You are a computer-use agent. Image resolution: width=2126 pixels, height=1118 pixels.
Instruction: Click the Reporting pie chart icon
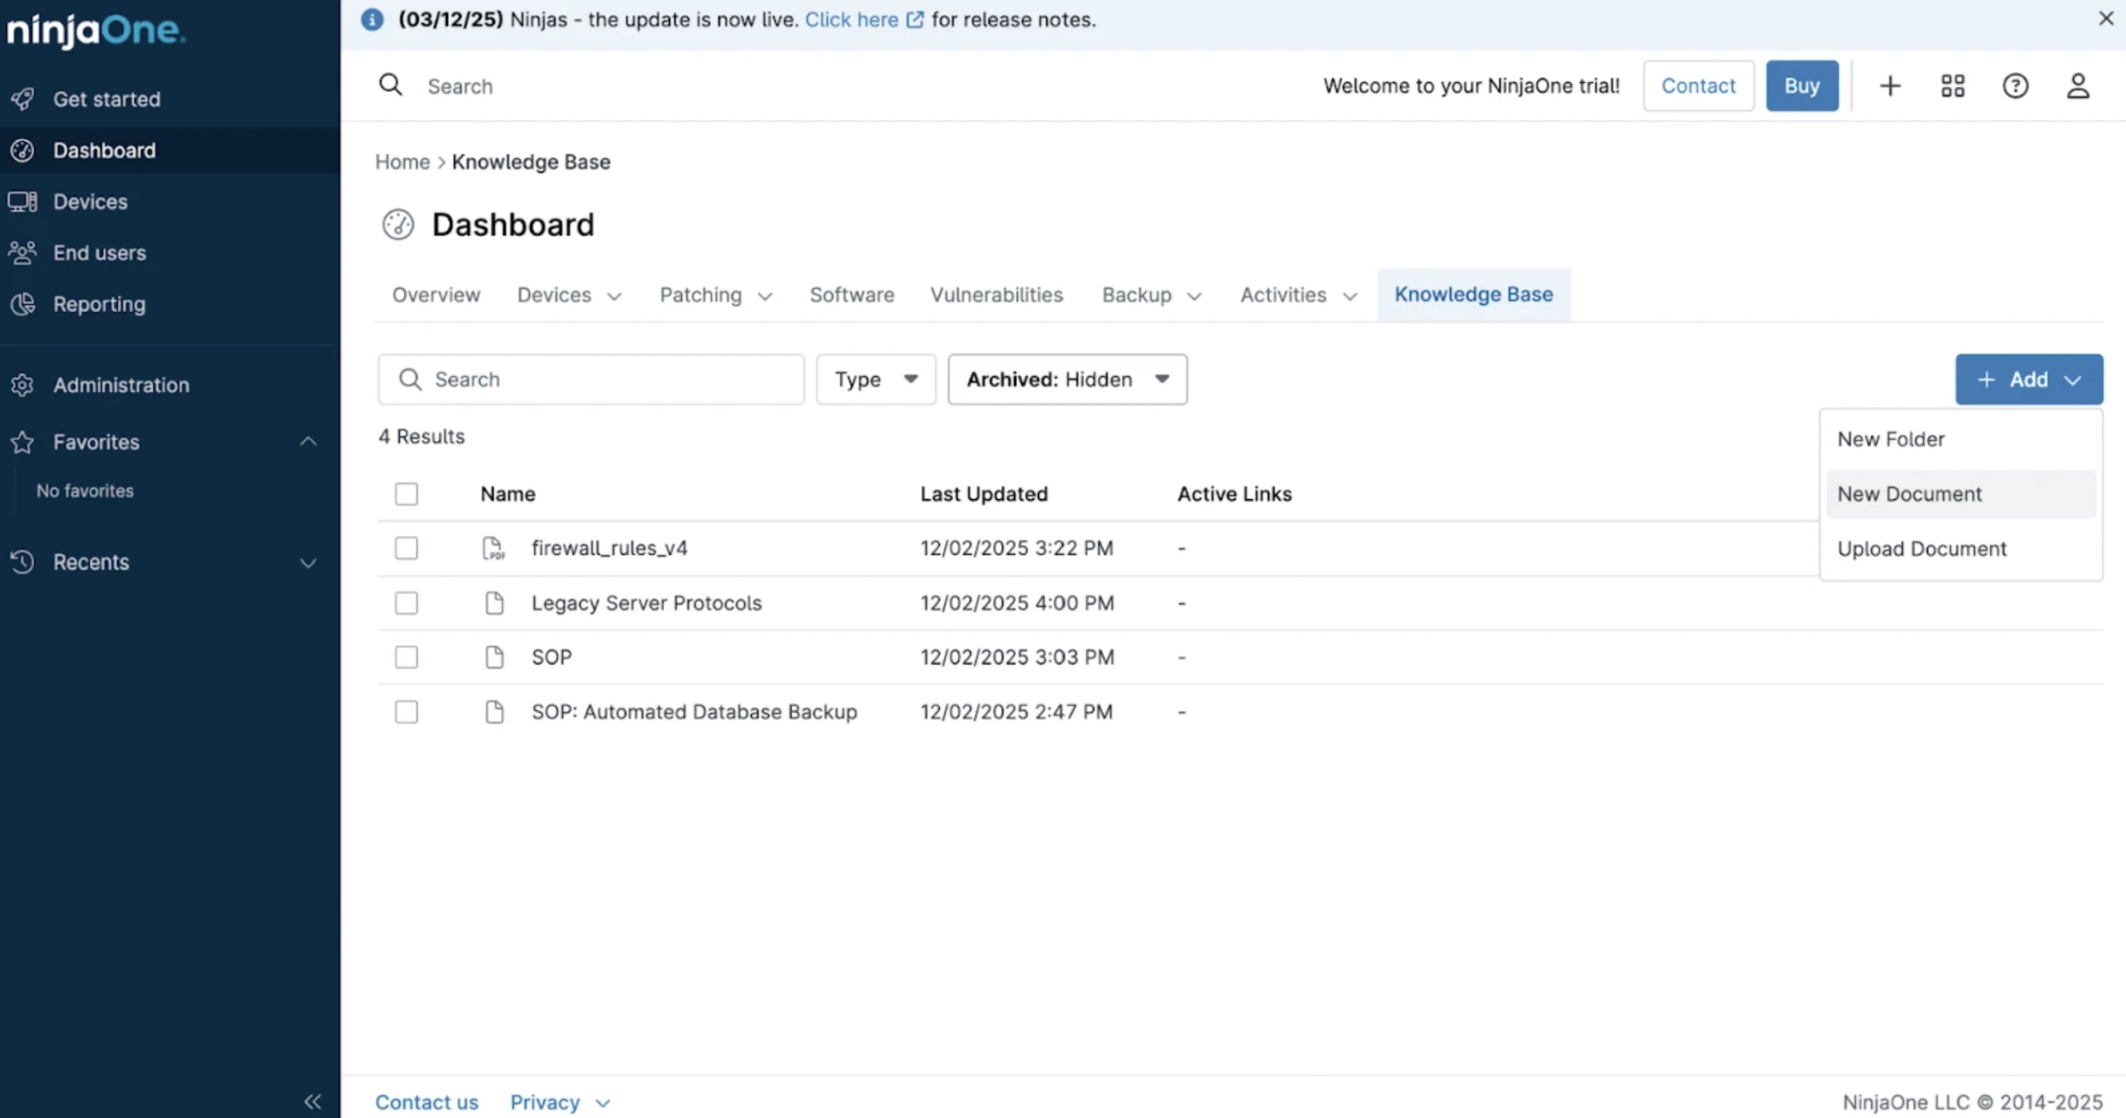coord(22,304)
